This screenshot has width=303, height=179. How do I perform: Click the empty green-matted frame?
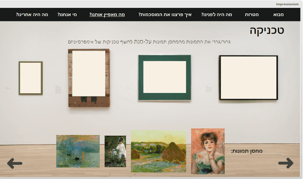[x=164, y=78]
